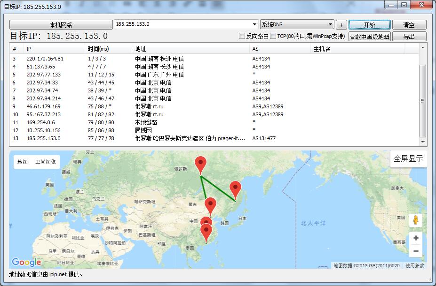Switch to the 地图 map view
Viewport: 436px width, 286px height.
[23, 162]
